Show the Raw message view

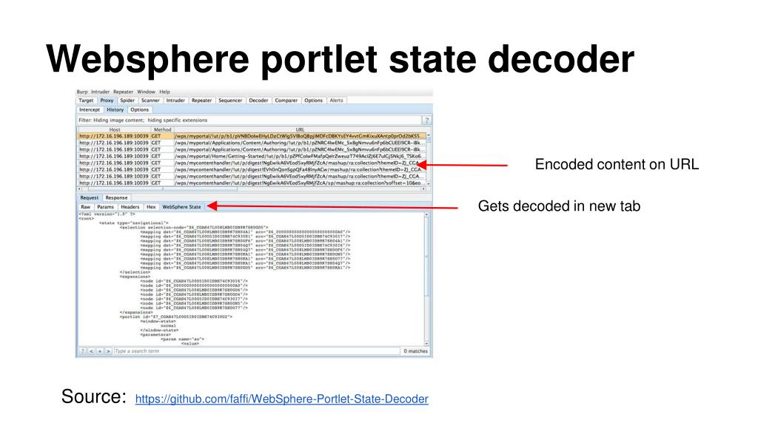pos(86,207)
